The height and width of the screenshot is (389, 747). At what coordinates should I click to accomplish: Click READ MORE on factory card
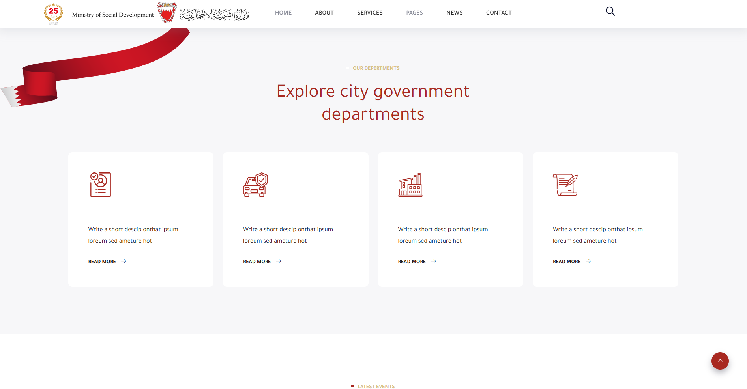pyautogui.click(x=412, y=262)
